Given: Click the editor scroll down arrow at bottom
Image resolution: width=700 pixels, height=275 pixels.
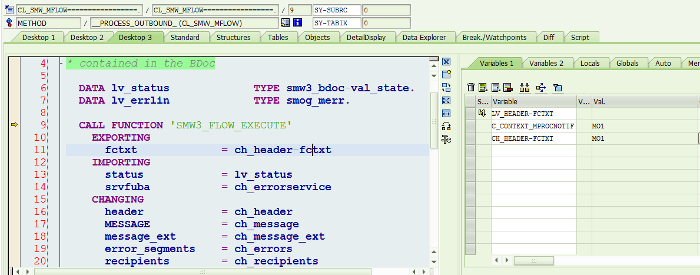Looking at the screenshot, I should (433, 263).
